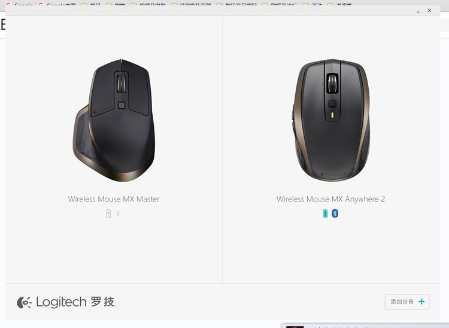Select the MX Master mouse picture
The width and height of the screenshot is (449, 328).
click(114, 120)
